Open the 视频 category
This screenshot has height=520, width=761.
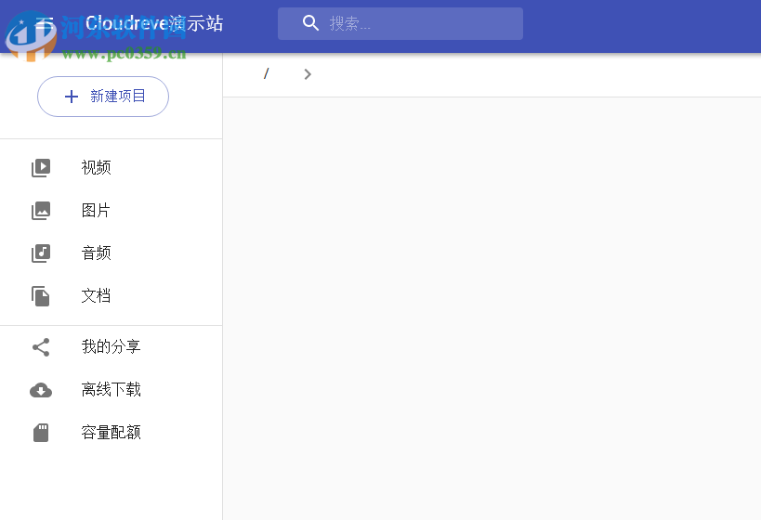(x=112, y=168)
